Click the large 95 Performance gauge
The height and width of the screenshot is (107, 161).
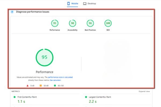(x=45, y=57)
